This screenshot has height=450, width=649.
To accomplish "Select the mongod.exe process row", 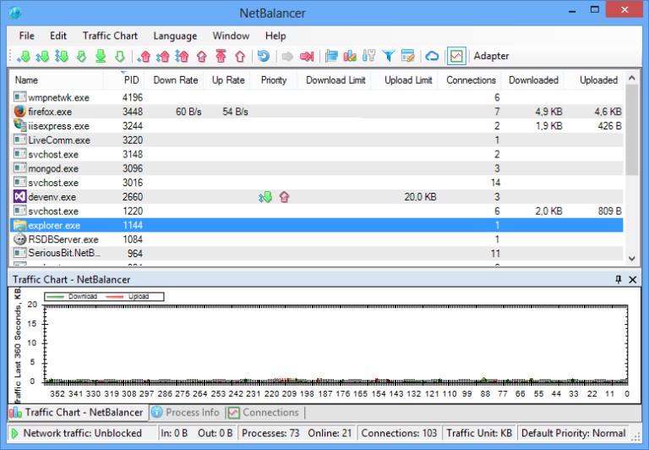I will [317, 168].
